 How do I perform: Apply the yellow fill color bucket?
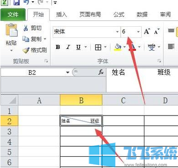[118, 47]
